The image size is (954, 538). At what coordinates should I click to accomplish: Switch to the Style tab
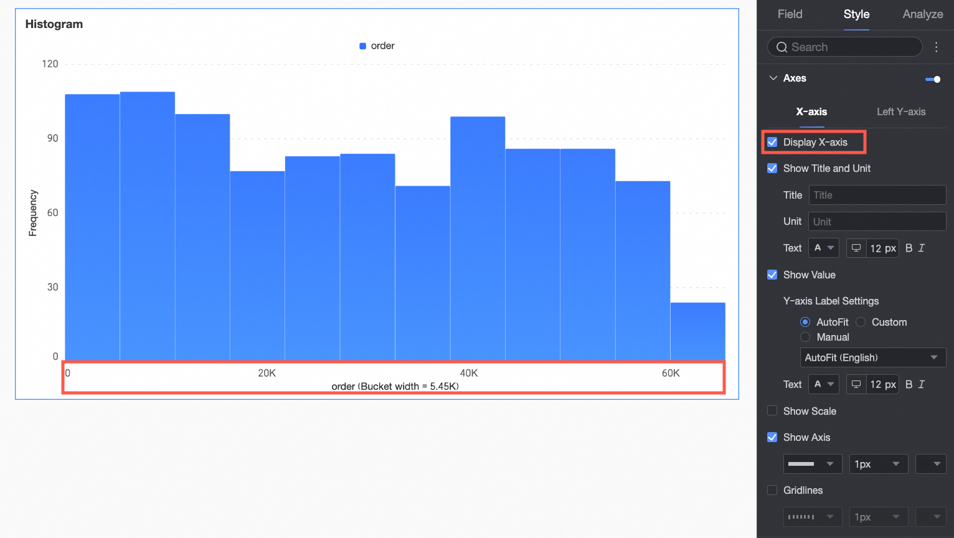tap(856, 14)
